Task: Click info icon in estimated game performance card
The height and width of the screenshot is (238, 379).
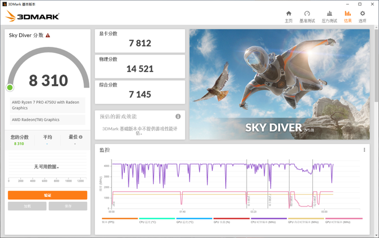Action: [x=178, y=117]
